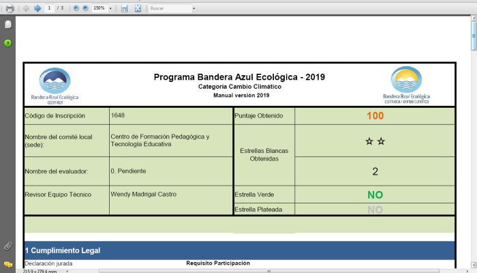Go to the next page
Image resolution: width=477 pixels, height=273 pixels.
37,8
